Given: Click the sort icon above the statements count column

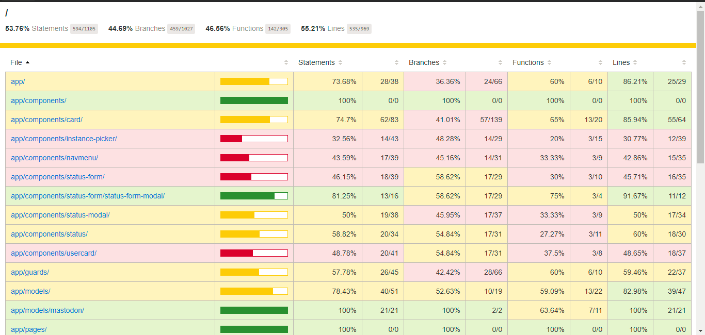Looking at the screenshot, I should (x=396, y=62).
